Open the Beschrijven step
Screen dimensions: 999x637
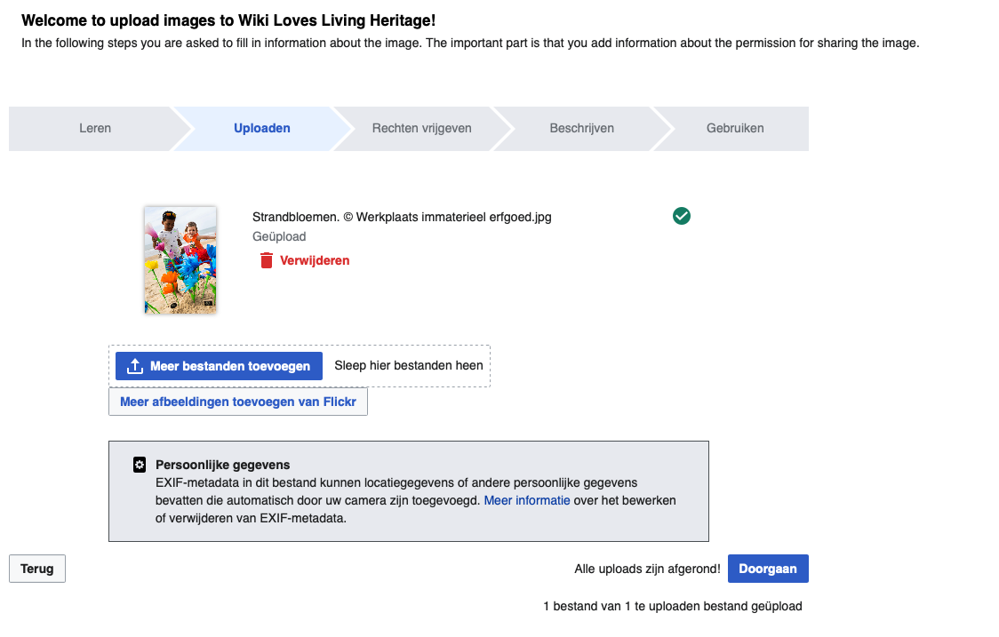[581, 128]
